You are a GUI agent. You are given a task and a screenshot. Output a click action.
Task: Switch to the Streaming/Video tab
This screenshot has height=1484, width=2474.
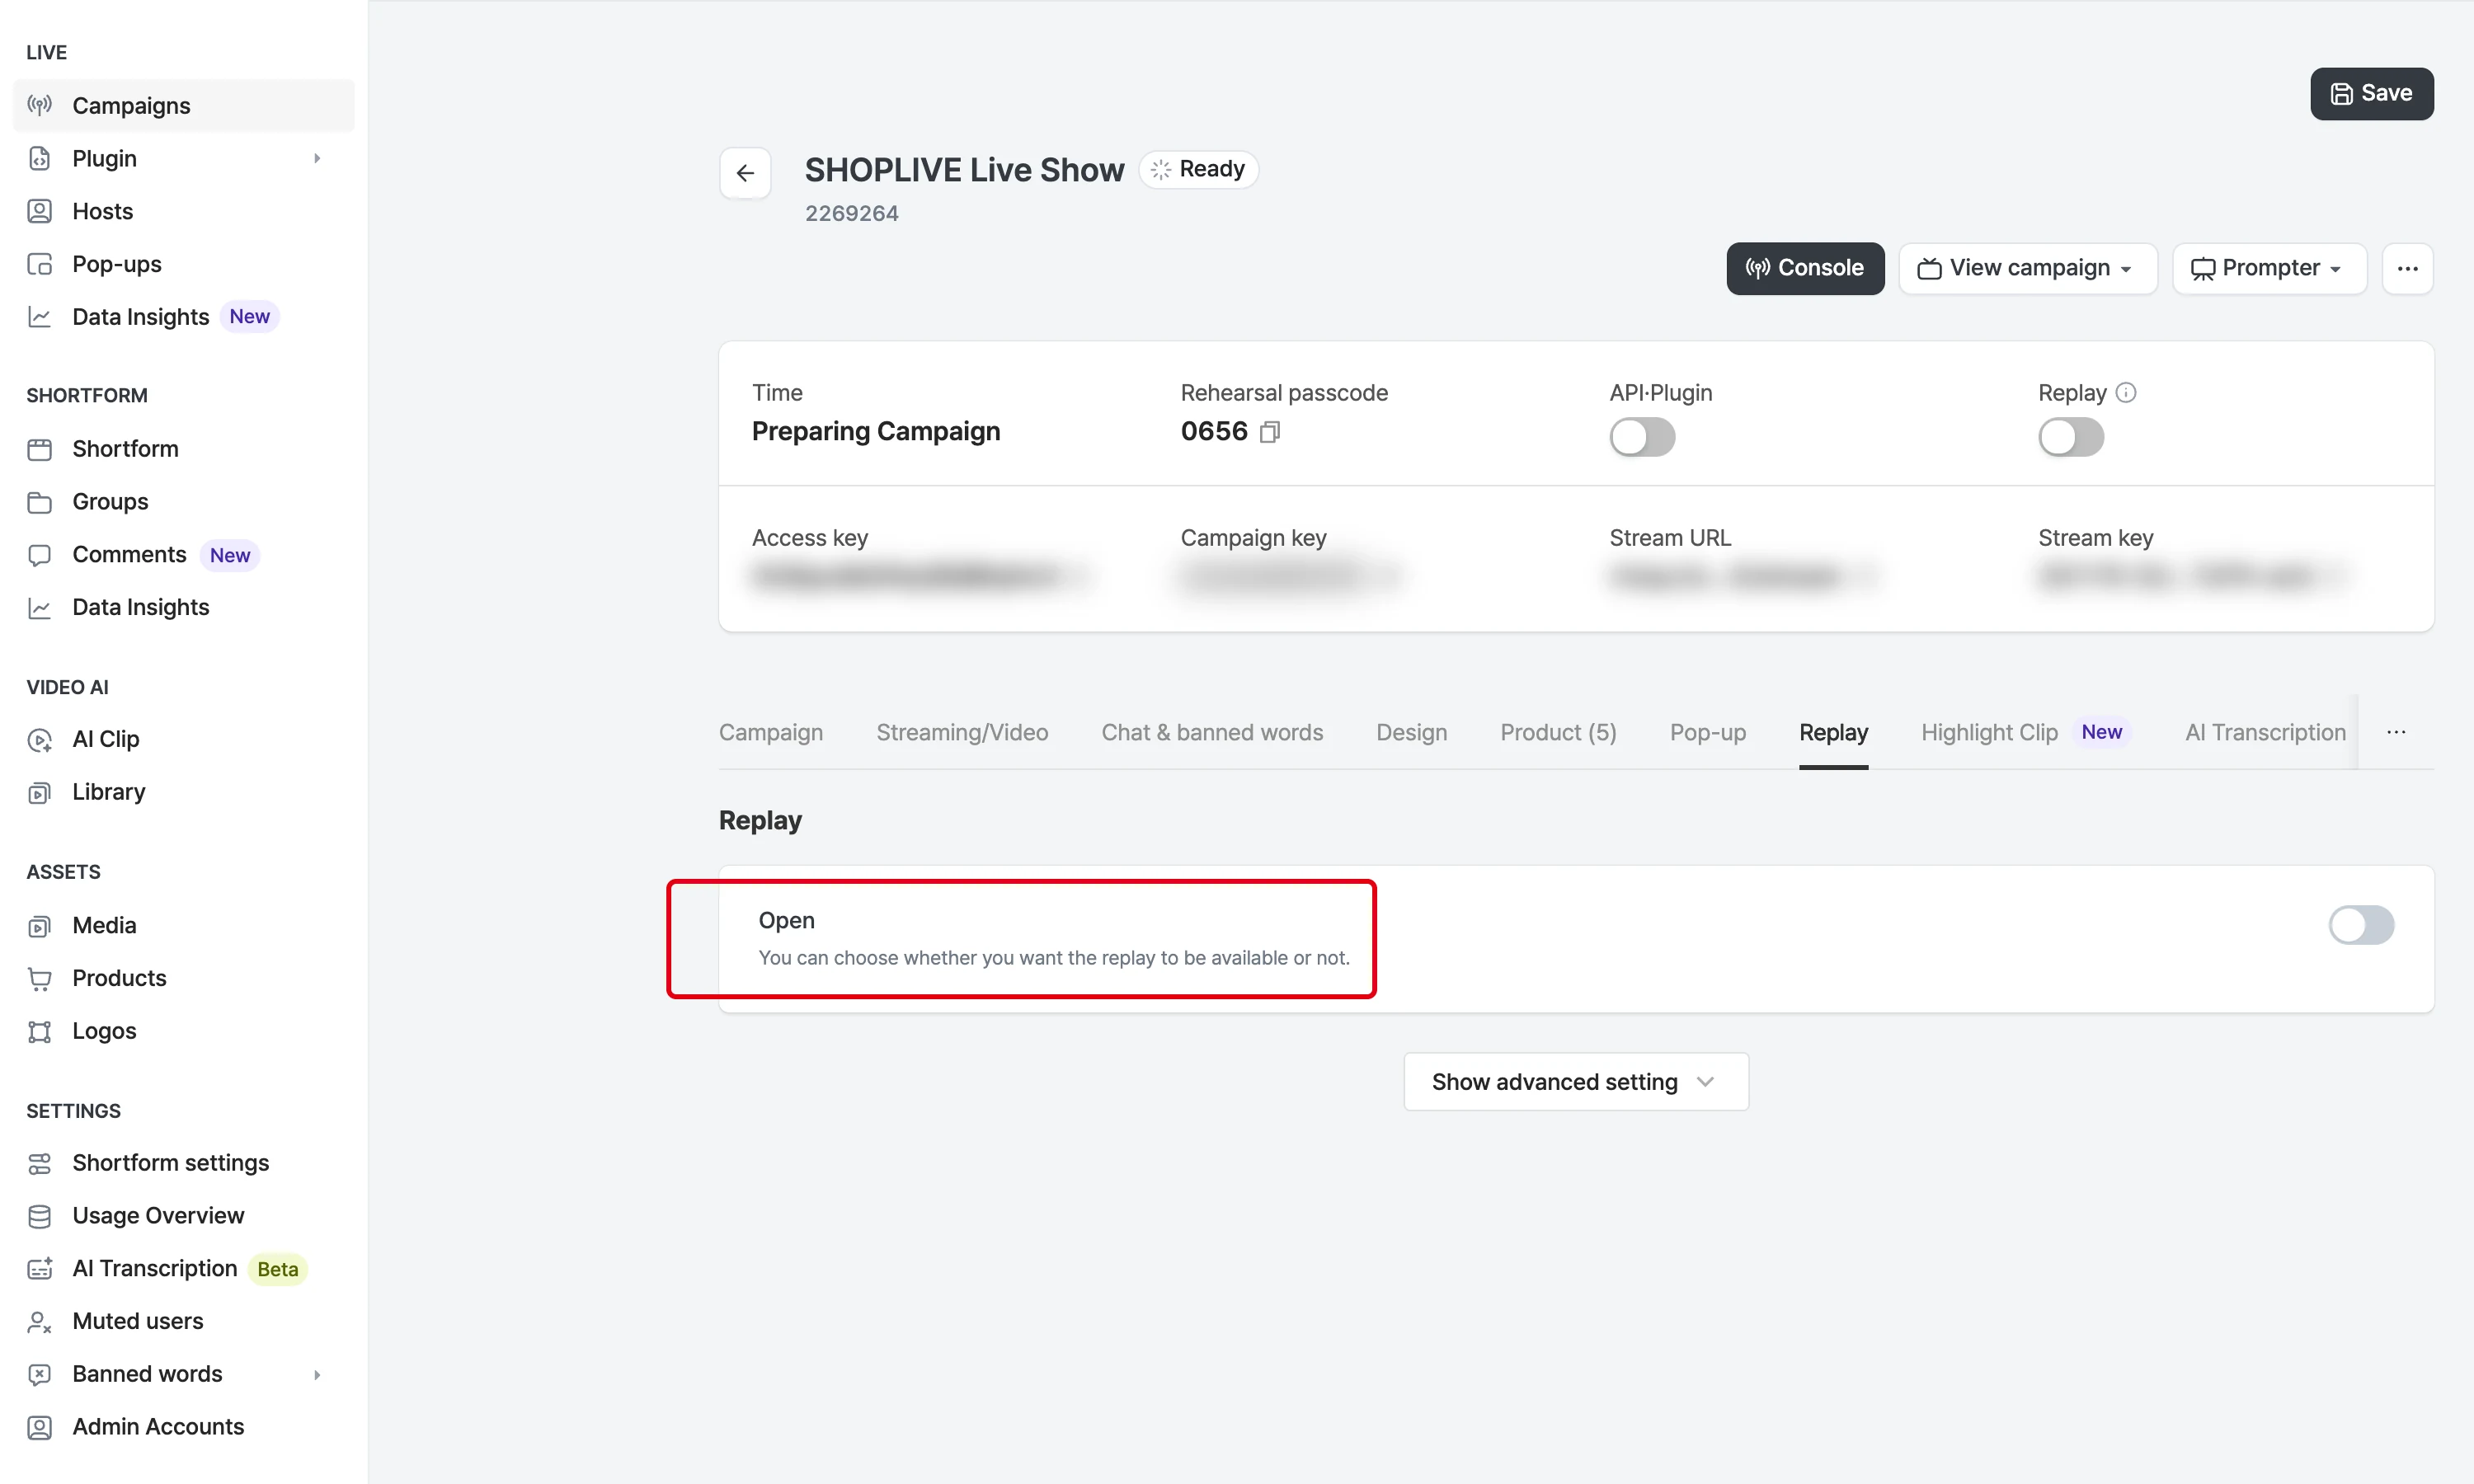pyautogui.click(x=962, y=732)
